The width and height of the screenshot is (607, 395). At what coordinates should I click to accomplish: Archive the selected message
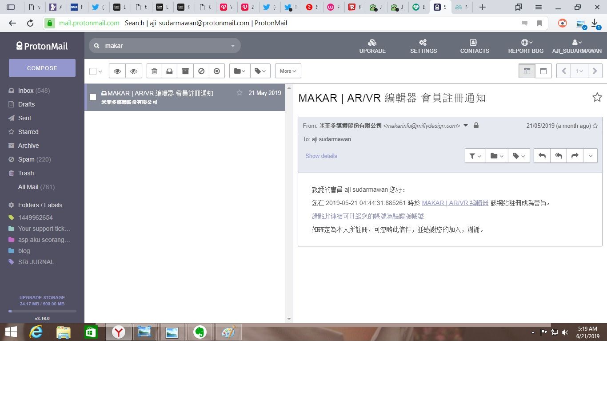185,71
